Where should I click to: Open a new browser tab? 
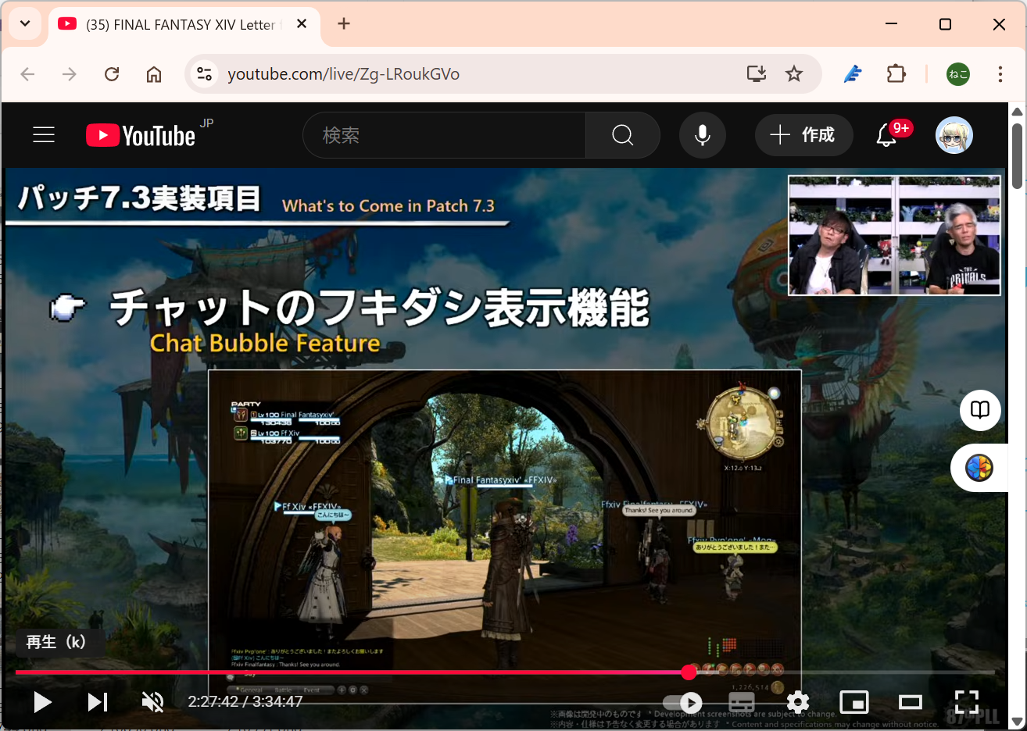click(x=344, y=23)
